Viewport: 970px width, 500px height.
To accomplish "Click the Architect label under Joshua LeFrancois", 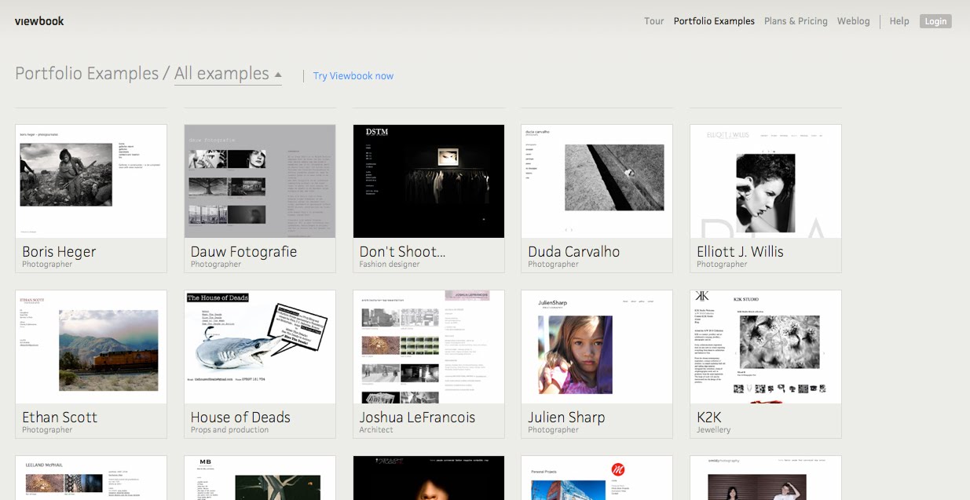I will (x=376, y=430).
